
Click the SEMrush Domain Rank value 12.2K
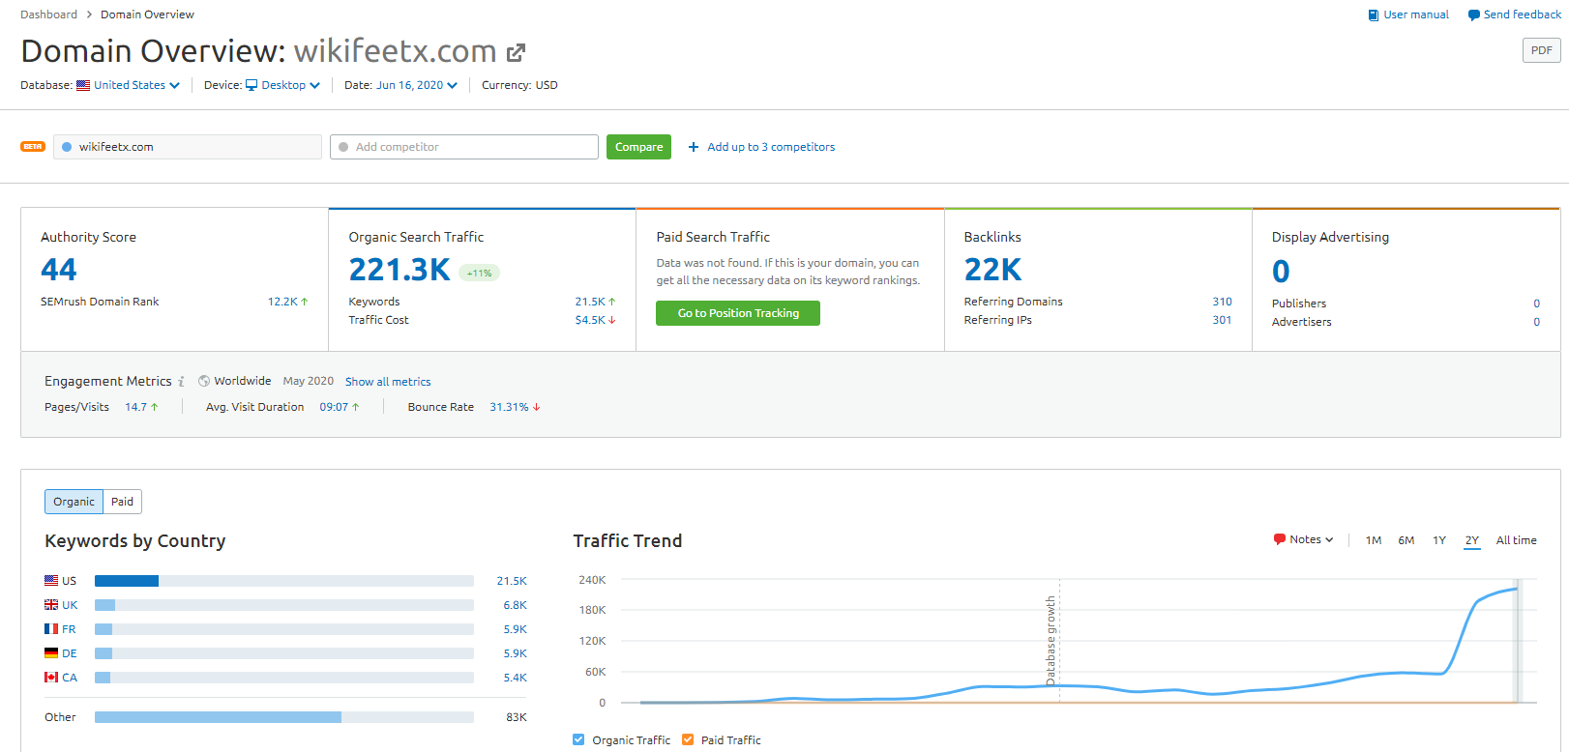(x=282, y=302)
